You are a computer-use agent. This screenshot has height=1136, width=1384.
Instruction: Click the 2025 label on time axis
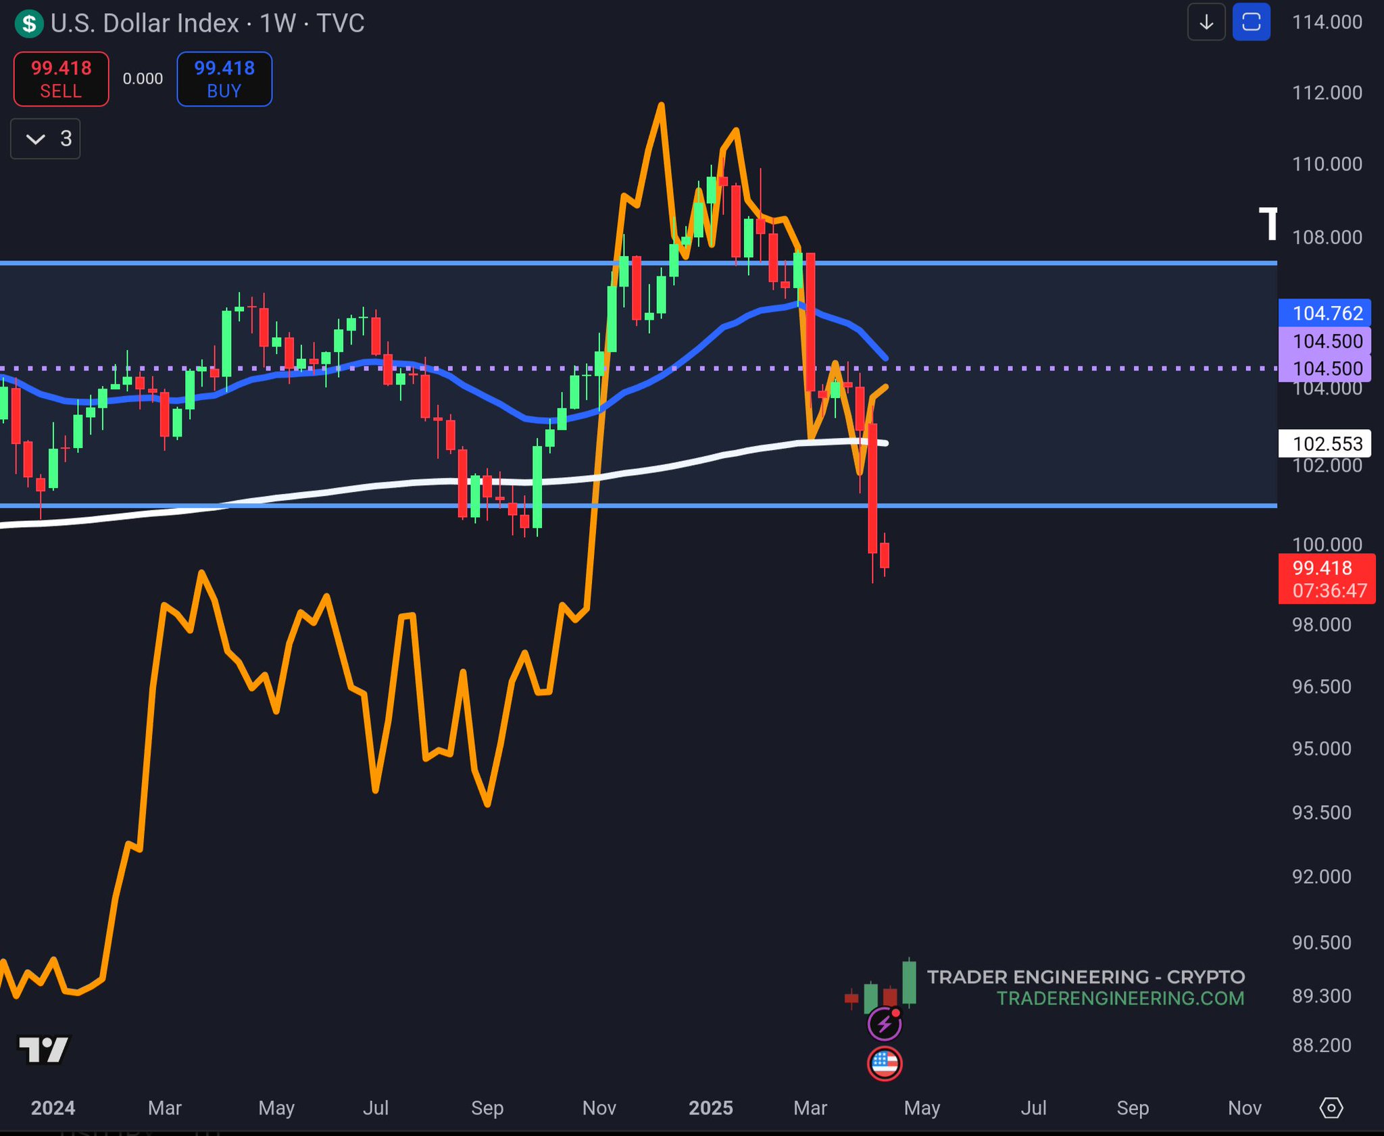[710, 1108]
